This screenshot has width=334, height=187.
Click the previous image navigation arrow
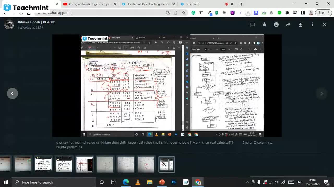12,93
